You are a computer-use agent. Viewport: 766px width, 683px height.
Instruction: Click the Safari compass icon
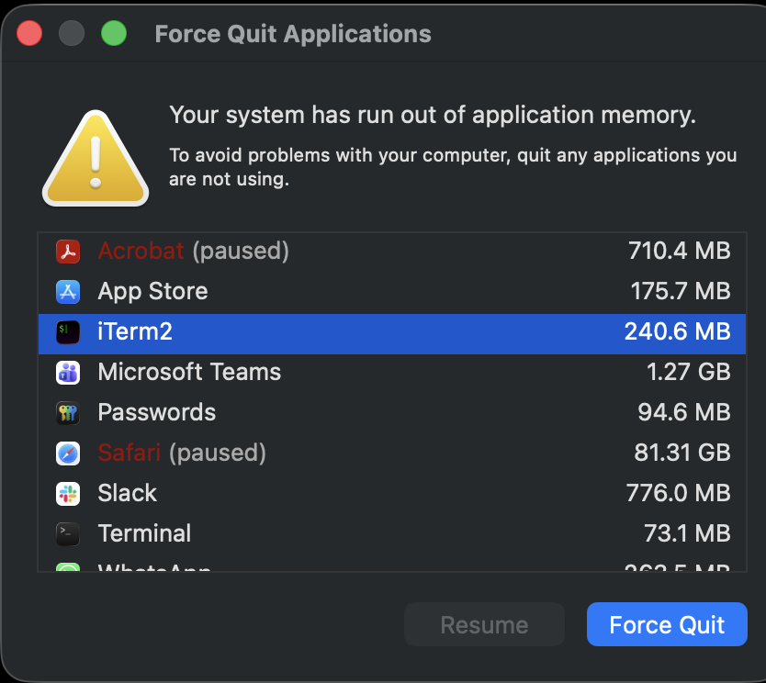(68, 453)
